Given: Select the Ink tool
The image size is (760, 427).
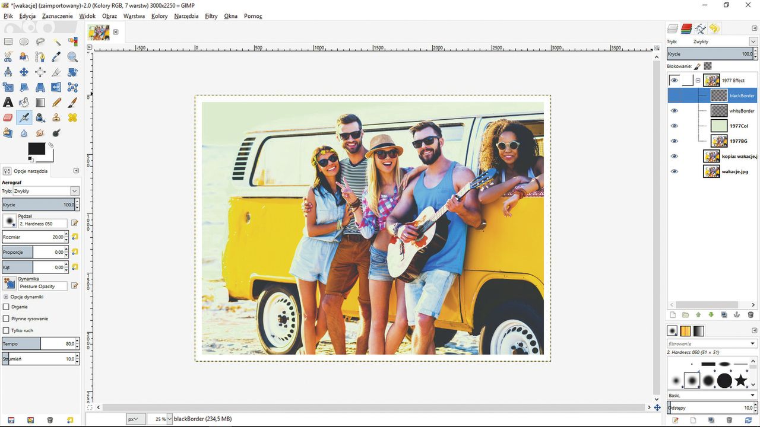Looking at the screenshot, I should 40,117.
